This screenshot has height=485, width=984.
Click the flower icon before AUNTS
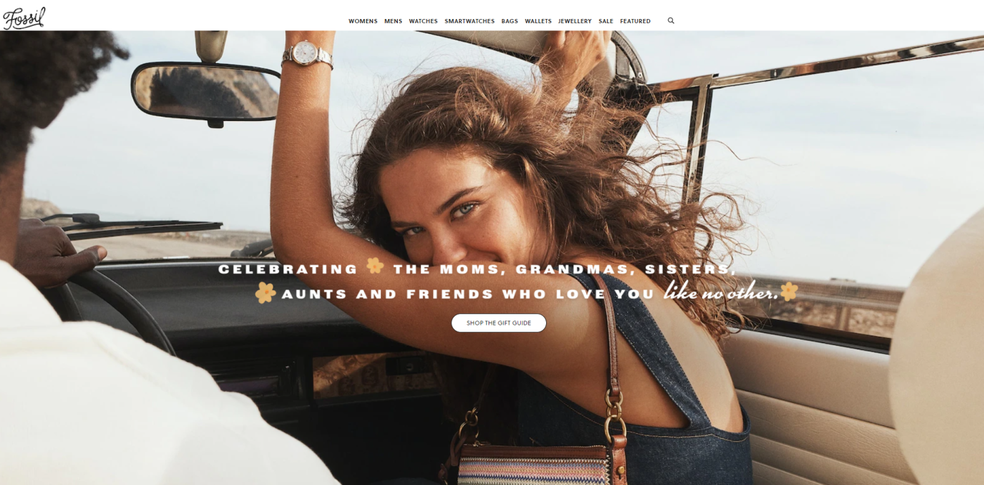click(265, 292)
